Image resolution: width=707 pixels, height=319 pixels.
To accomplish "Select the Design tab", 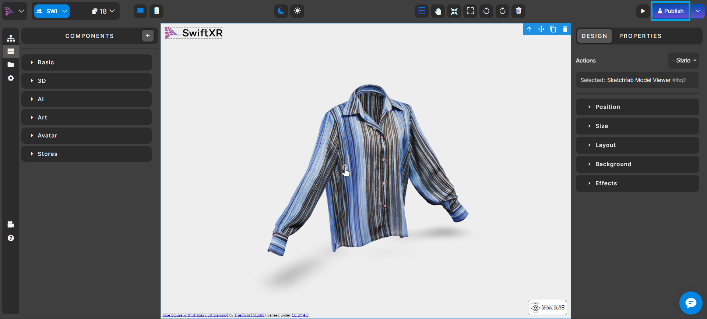I will tap(594, 36).
